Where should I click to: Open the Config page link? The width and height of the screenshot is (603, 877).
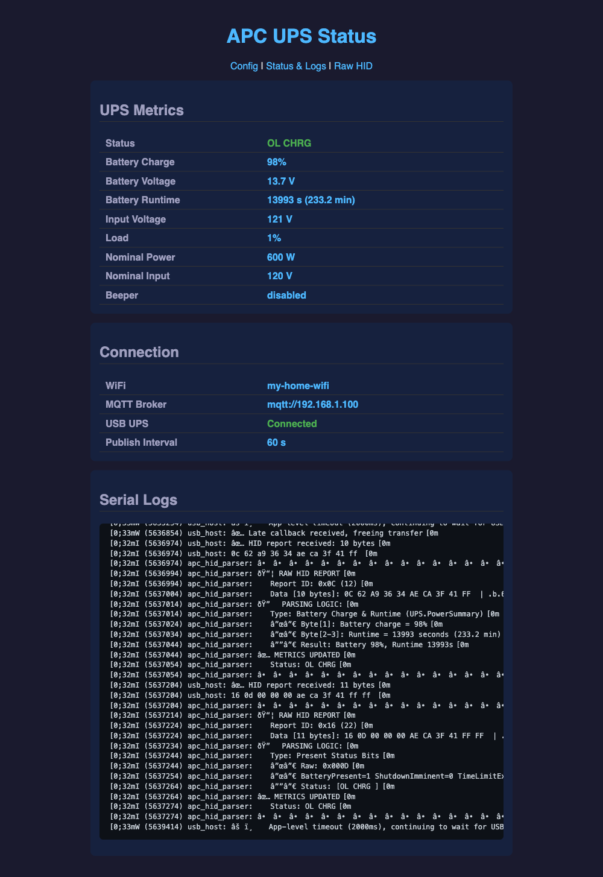(244, 65)
